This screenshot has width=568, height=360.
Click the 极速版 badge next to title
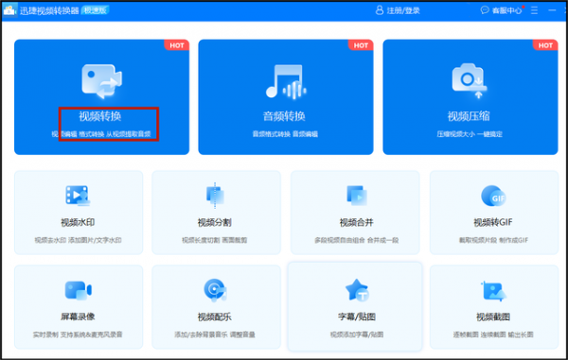pyautogui.click(x=96, y=10)
